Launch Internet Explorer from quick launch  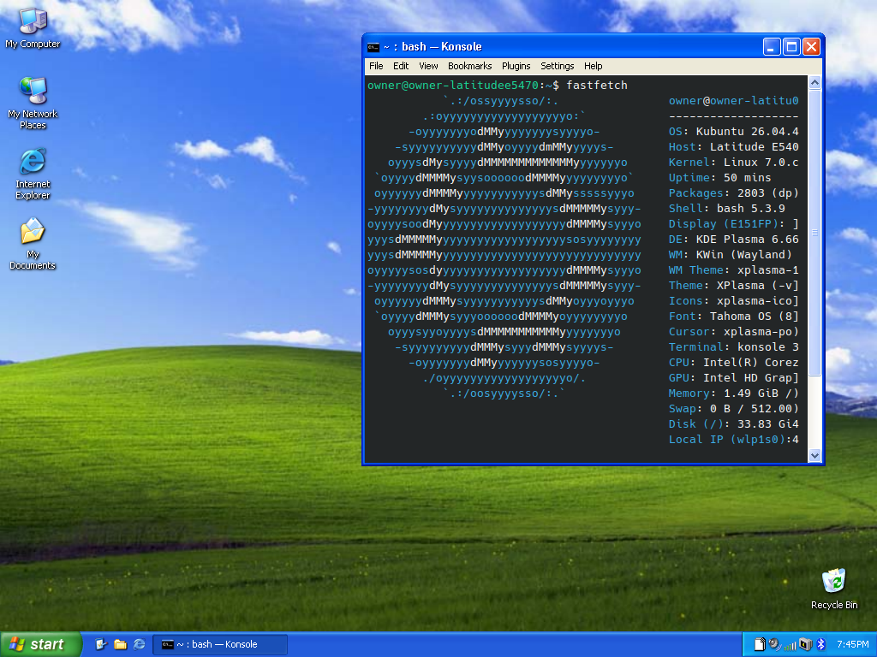point(140,644)
